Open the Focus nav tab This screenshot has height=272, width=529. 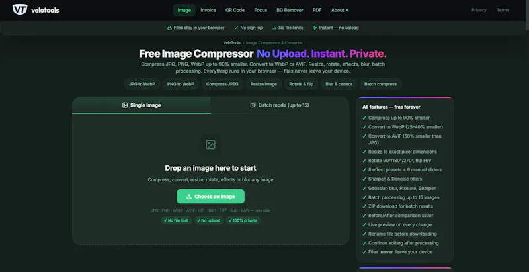(x=261, y=10)
